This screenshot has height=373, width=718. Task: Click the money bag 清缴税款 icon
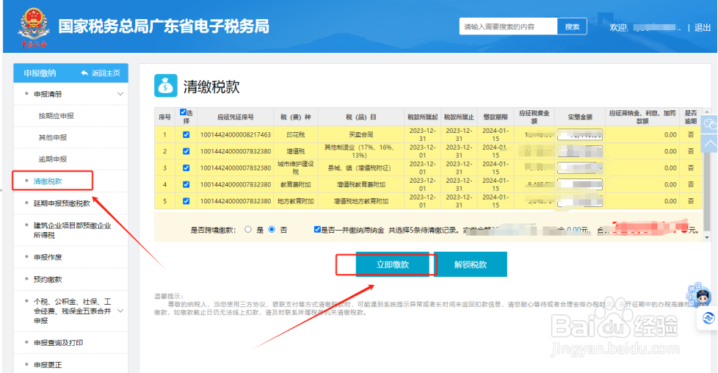(165, 86)
